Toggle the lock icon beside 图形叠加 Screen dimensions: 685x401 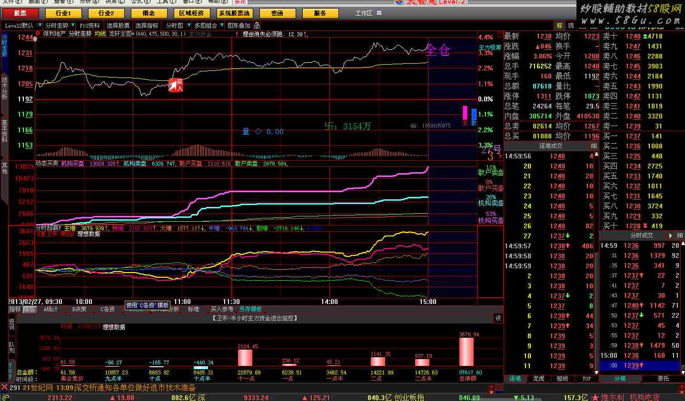click(257, 26)
